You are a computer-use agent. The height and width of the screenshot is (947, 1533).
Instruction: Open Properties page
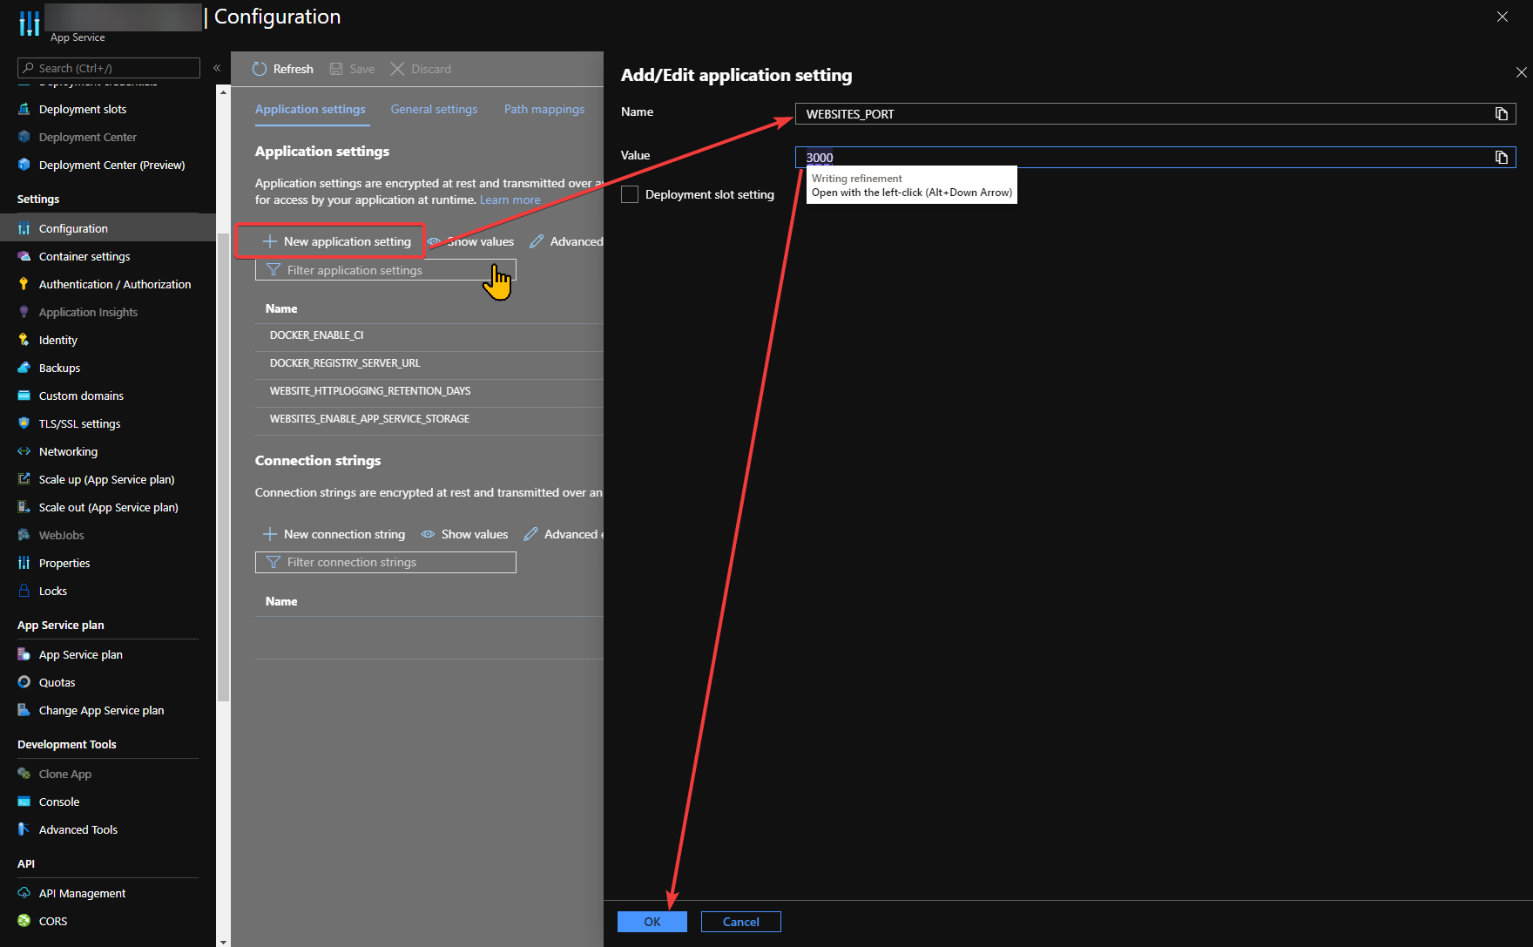pyautogui.click(x=64, y=563)
